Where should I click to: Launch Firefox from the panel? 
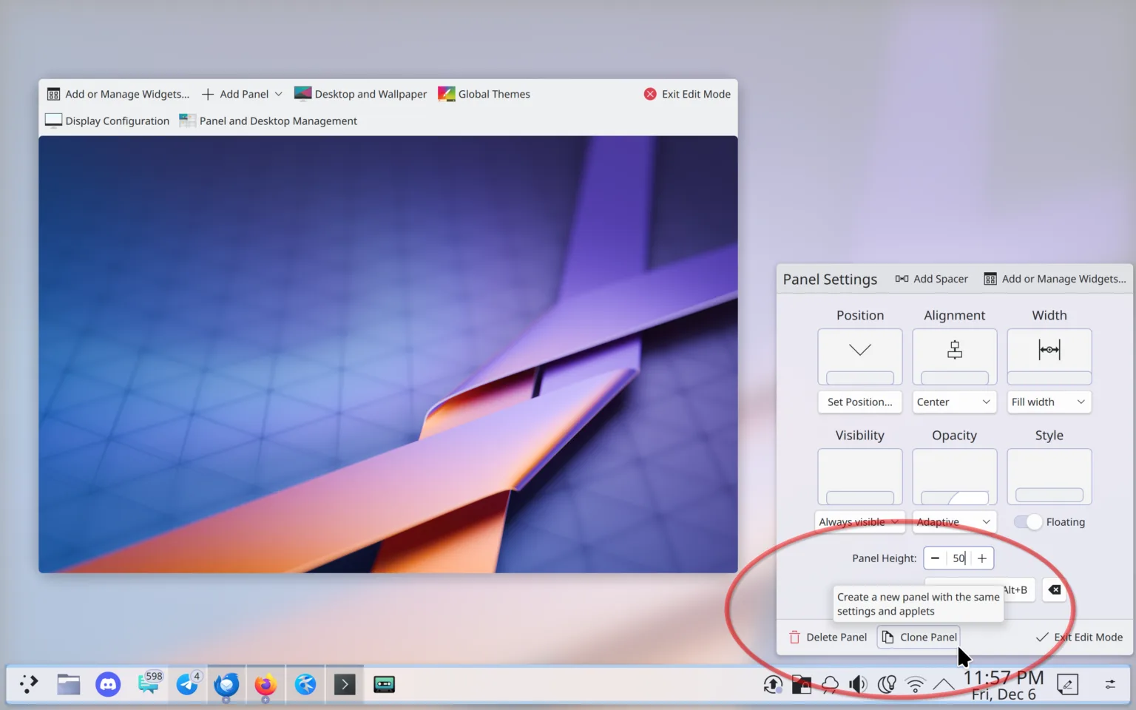pyautogui.click(x=266, y=684)
